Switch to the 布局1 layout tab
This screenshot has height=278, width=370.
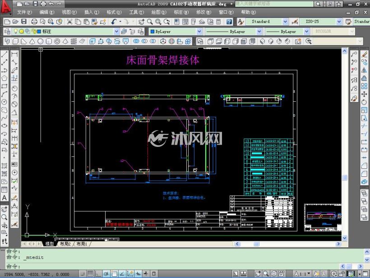(82, 244)
